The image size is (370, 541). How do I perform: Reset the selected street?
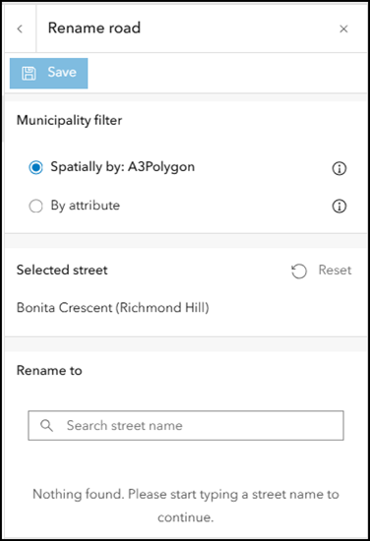coord(322,270)
